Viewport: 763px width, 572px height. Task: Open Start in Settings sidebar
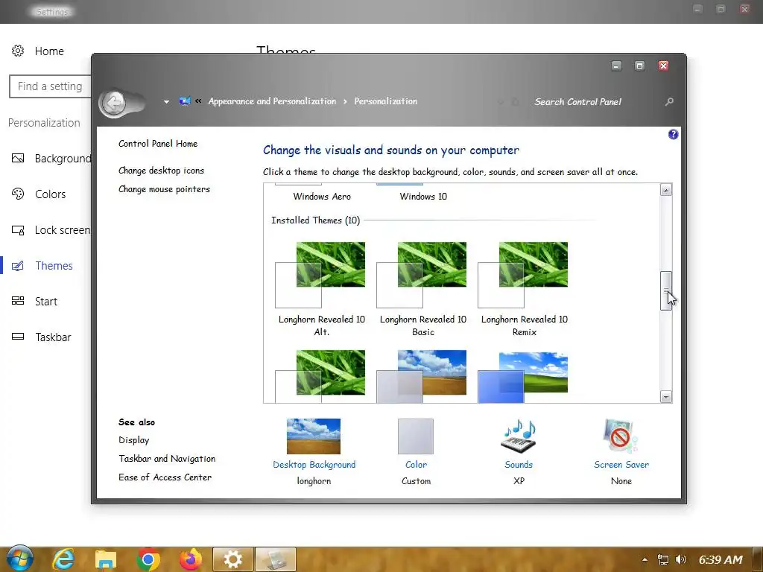(x=45, y=302)
